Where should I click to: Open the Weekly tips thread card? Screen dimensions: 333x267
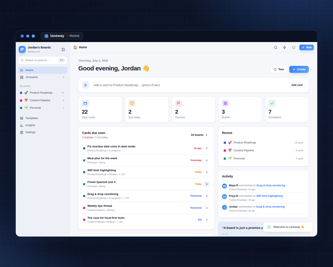[x=99, y=206]
